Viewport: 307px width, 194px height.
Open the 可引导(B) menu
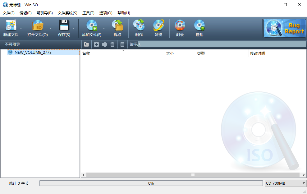45,13
